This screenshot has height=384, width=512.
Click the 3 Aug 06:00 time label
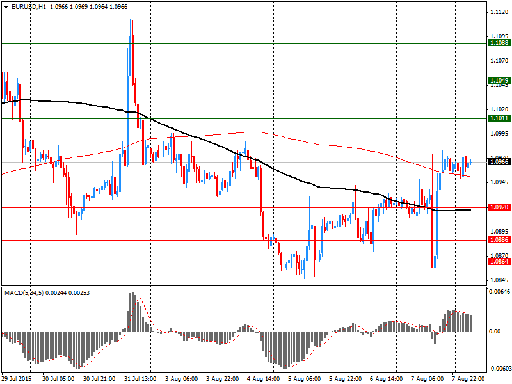click(181, 379)
